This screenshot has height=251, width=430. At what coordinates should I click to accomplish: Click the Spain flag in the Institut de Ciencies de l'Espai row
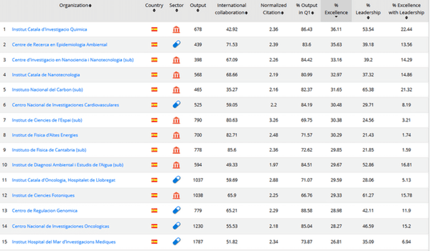click(154, 120)
